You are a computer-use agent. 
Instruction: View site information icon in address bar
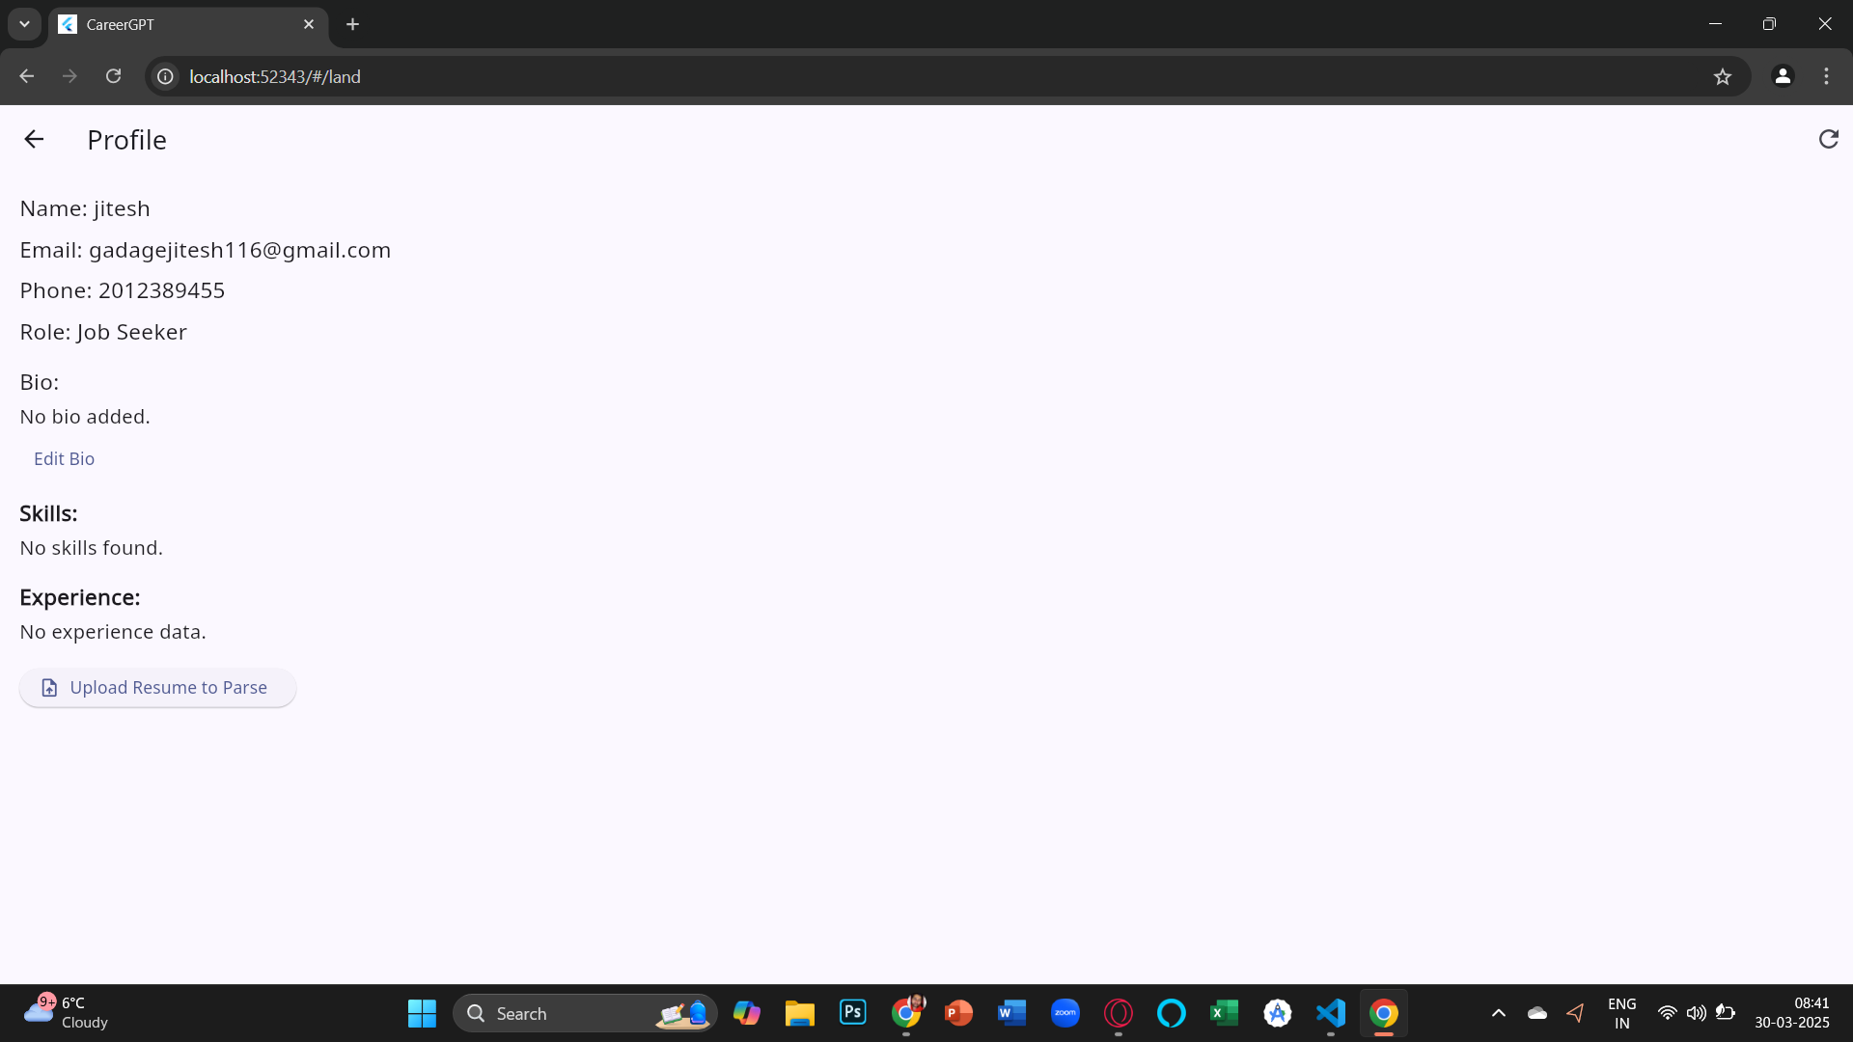(x=166, y=76)
